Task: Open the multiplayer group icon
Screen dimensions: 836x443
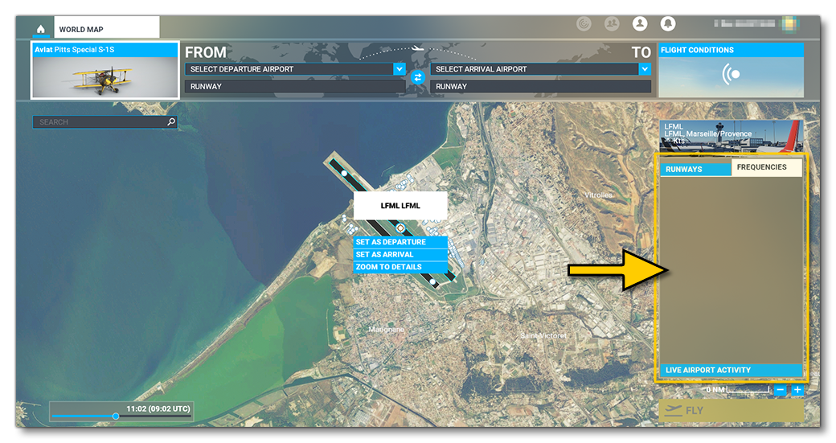Action: 612,24
